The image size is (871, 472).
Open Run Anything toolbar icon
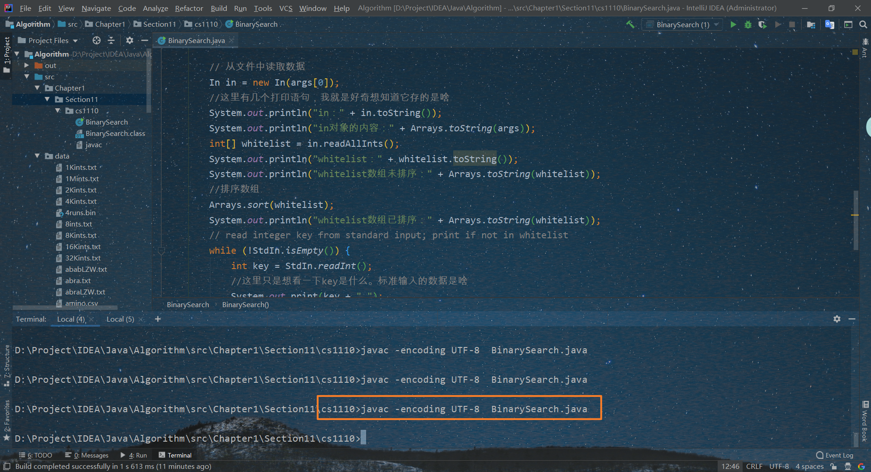point(848,24)
